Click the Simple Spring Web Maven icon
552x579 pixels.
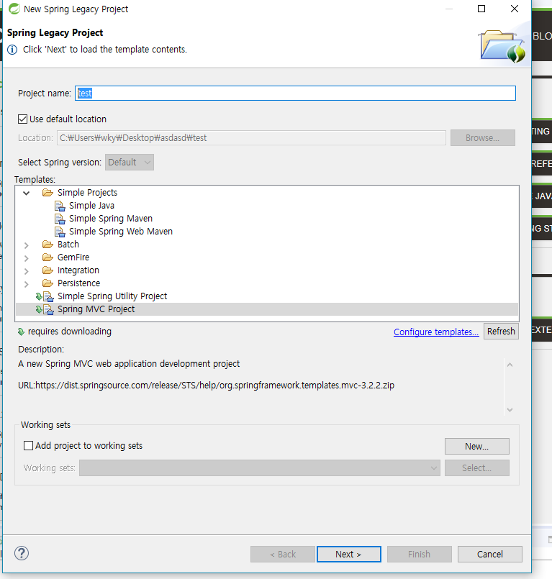click(x=60, y=232)
